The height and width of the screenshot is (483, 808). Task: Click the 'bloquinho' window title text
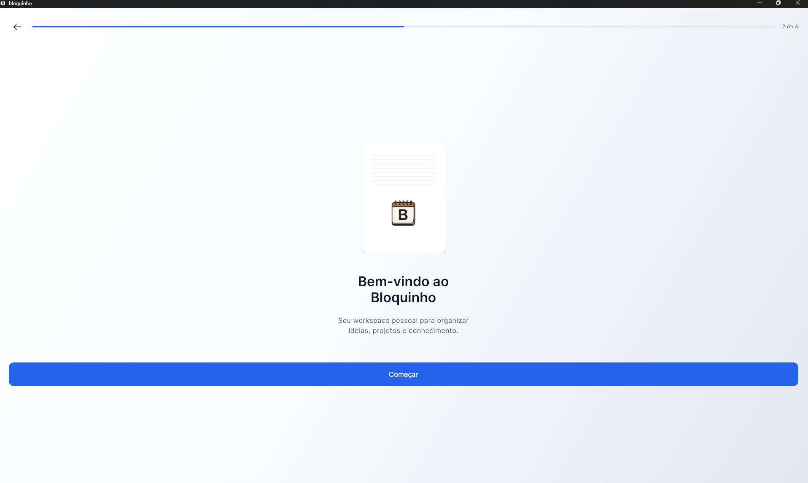(x=20, y=3)
